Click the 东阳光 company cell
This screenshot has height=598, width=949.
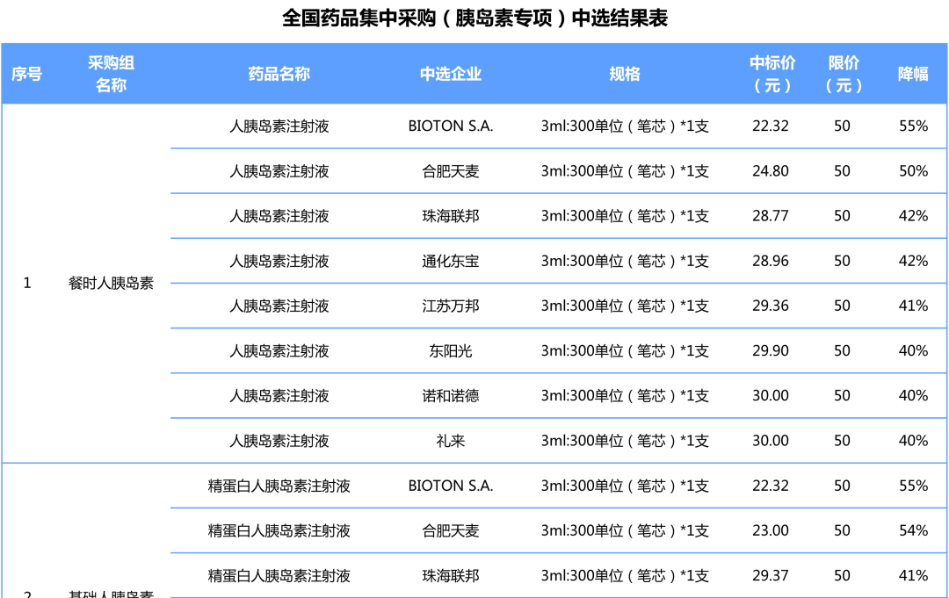pos(451,350)
